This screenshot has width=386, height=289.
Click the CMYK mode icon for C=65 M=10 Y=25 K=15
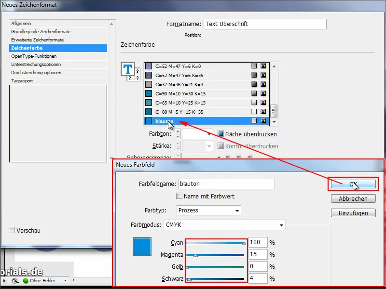pos(263,103)
